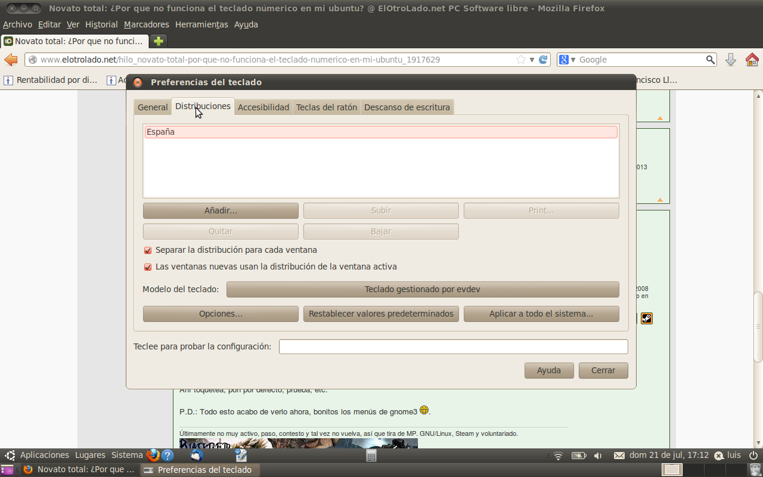The height and width of the screenshot is (477, 763).
Task: Open the Herramientas menu
Action: [201, 24]
